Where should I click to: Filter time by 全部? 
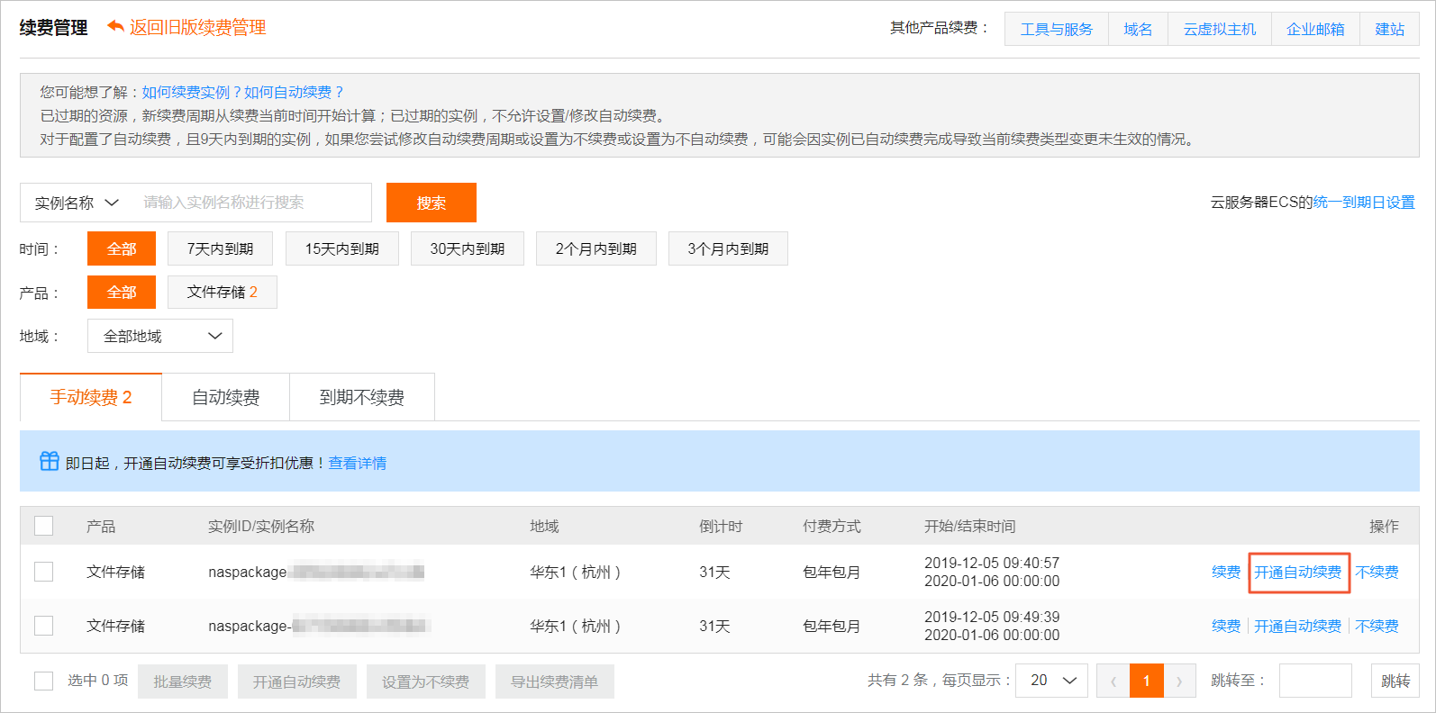(122, 248)
